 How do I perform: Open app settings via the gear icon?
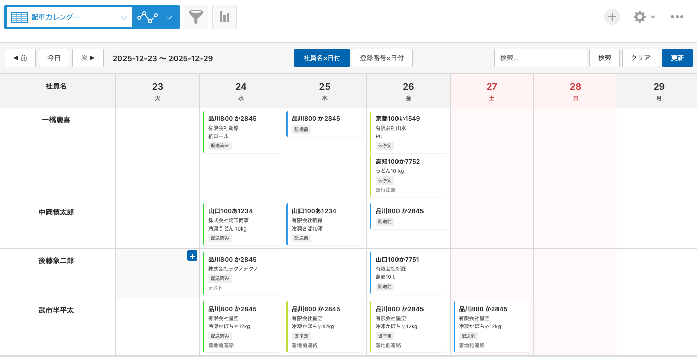(x=639, y=17)
